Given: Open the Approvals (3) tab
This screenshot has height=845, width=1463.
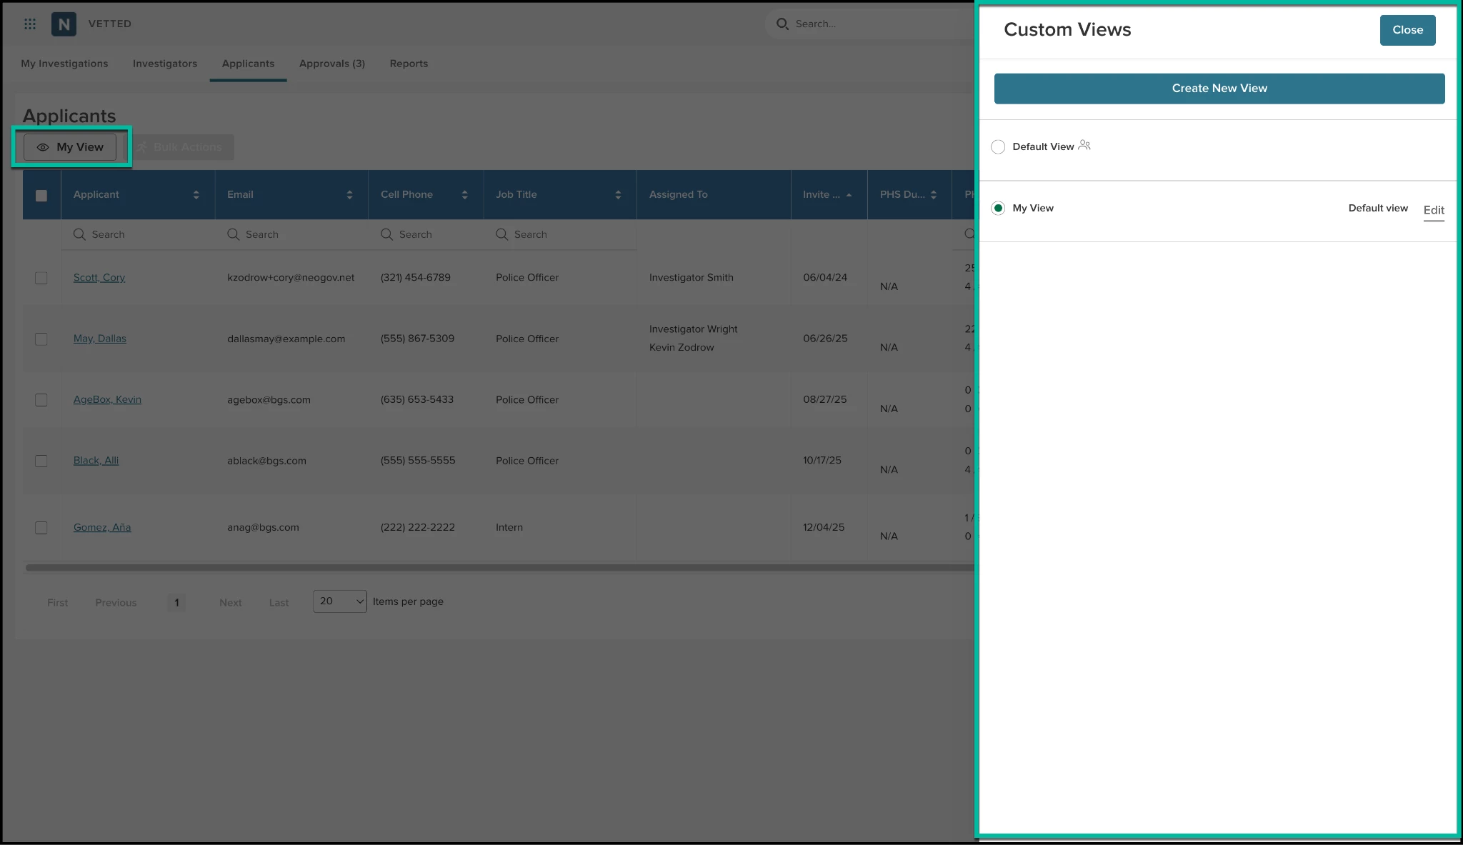Looking at the screenshot, I should click(x=332, y=64).
